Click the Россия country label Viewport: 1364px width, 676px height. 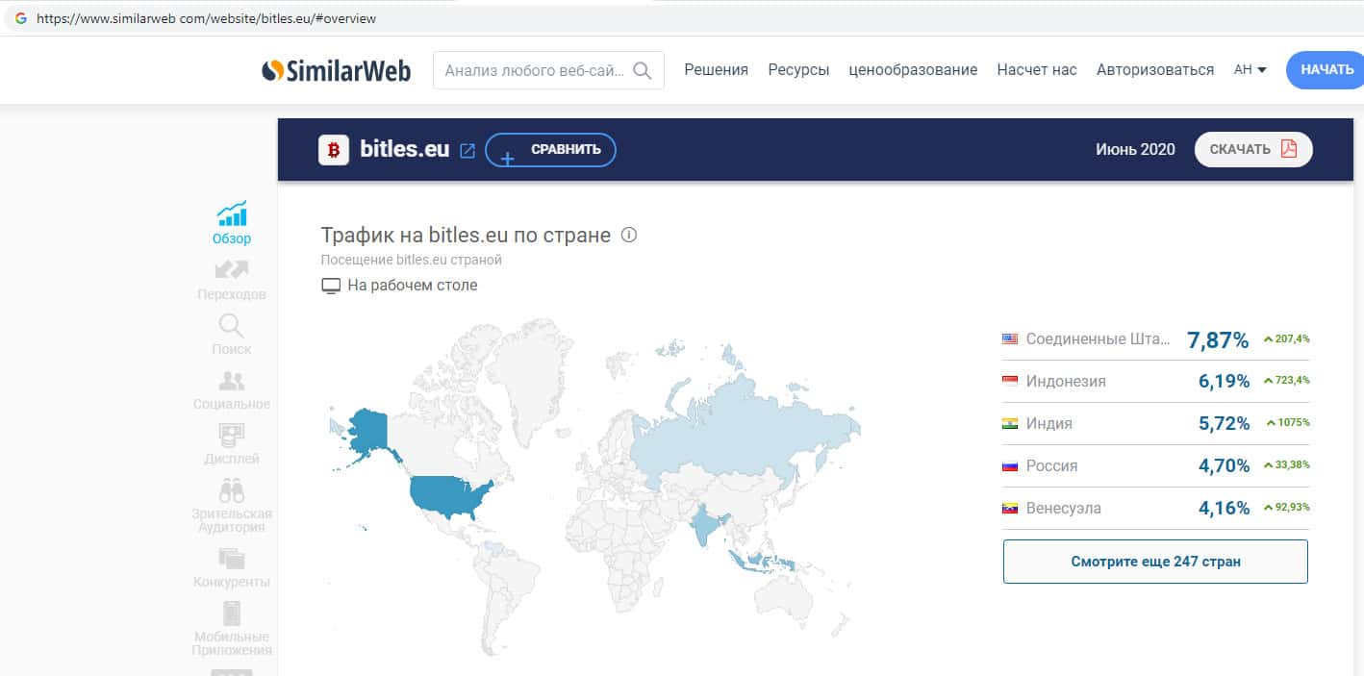point(1051,466)
